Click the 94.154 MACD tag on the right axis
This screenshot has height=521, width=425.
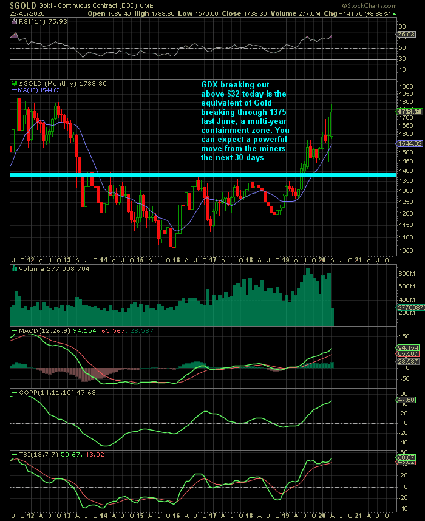(408, 347)
